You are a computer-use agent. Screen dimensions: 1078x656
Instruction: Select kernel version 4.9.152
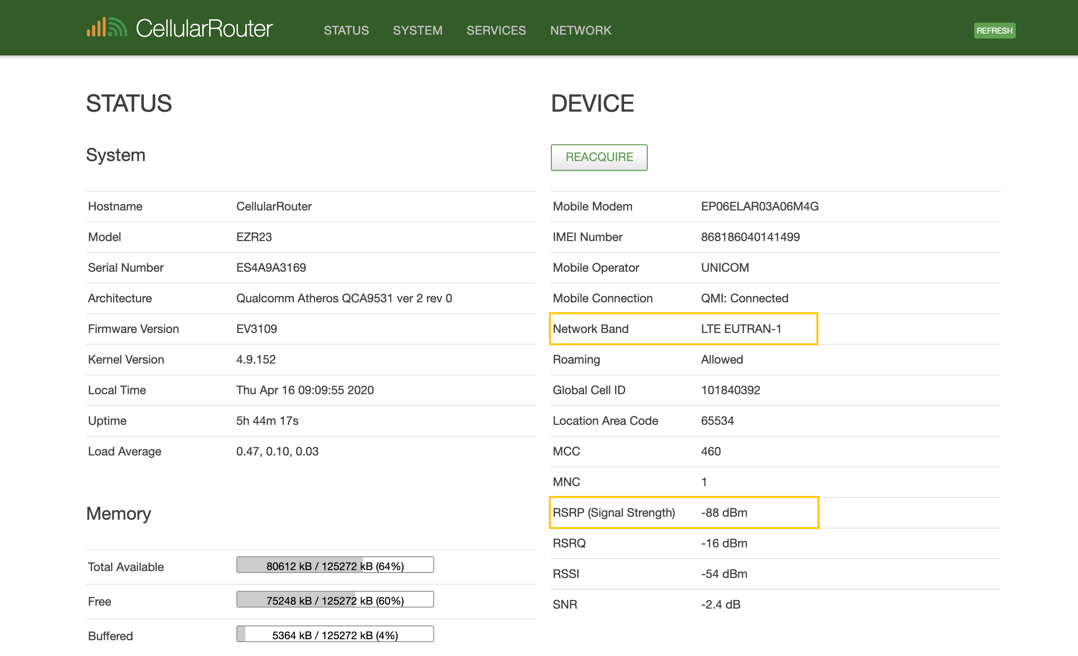256,360
